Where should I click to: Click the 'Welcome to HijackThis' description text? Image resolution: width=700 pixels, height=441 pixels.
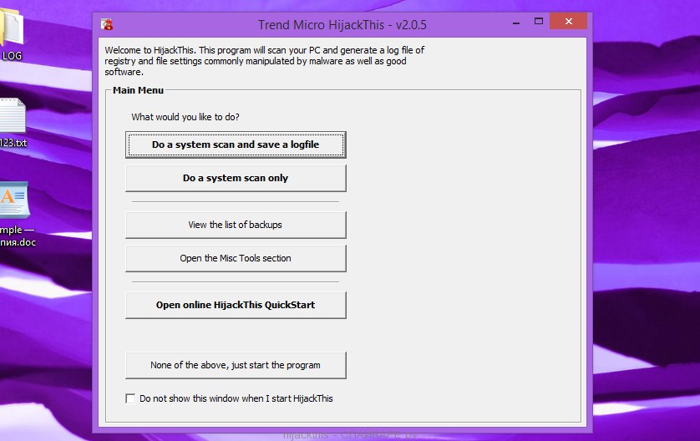click(264, 61)
